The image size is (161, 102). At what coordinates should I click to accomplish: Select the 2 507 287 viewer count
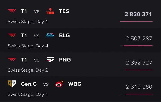[139, 39]
